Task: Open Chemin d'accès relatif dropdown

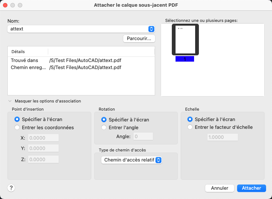Action: coord(132,160)
